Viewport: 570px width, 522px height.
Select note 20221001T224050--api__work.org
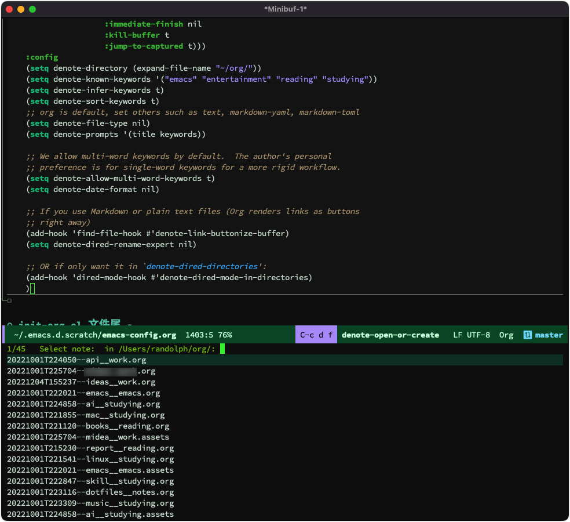point(284,360)
